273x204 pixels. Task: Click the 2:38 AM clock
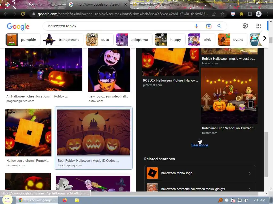259,200
